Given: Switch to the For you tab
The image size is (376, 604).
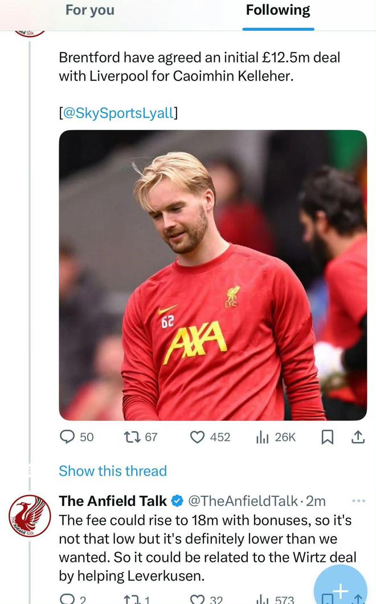Looking at the screenshot, I should (x=90, y=10).
